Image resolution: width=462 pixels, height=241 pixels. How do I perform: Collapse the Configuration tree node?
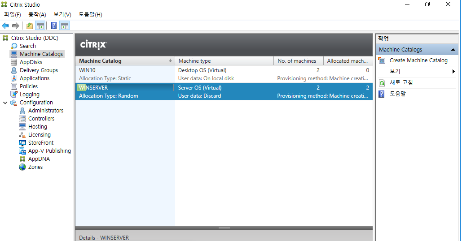point(5,103)
